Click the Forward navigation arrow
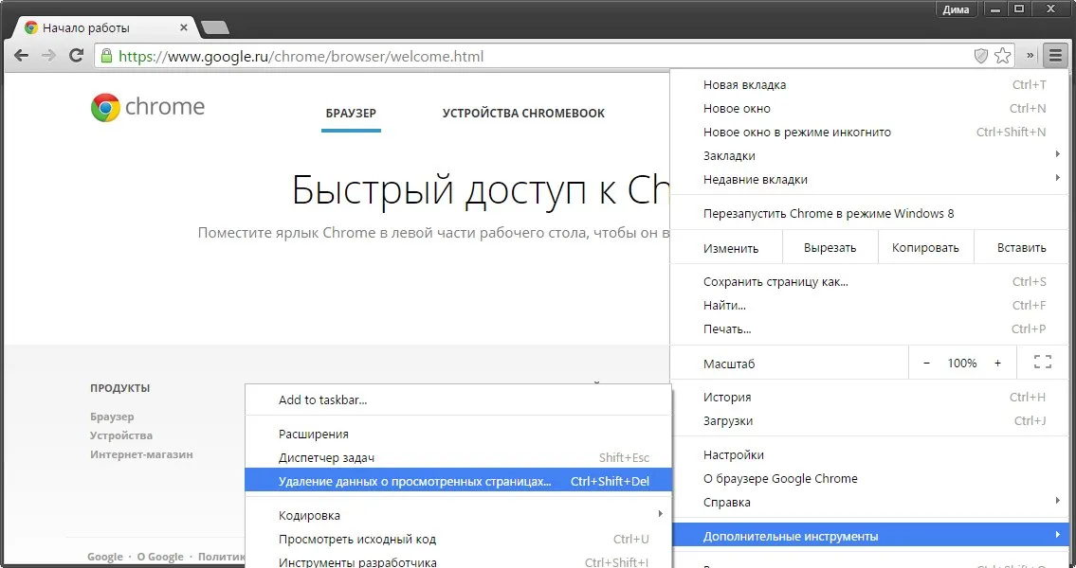Viewport: 1076px width, 568px height. (x=48, y=56)
